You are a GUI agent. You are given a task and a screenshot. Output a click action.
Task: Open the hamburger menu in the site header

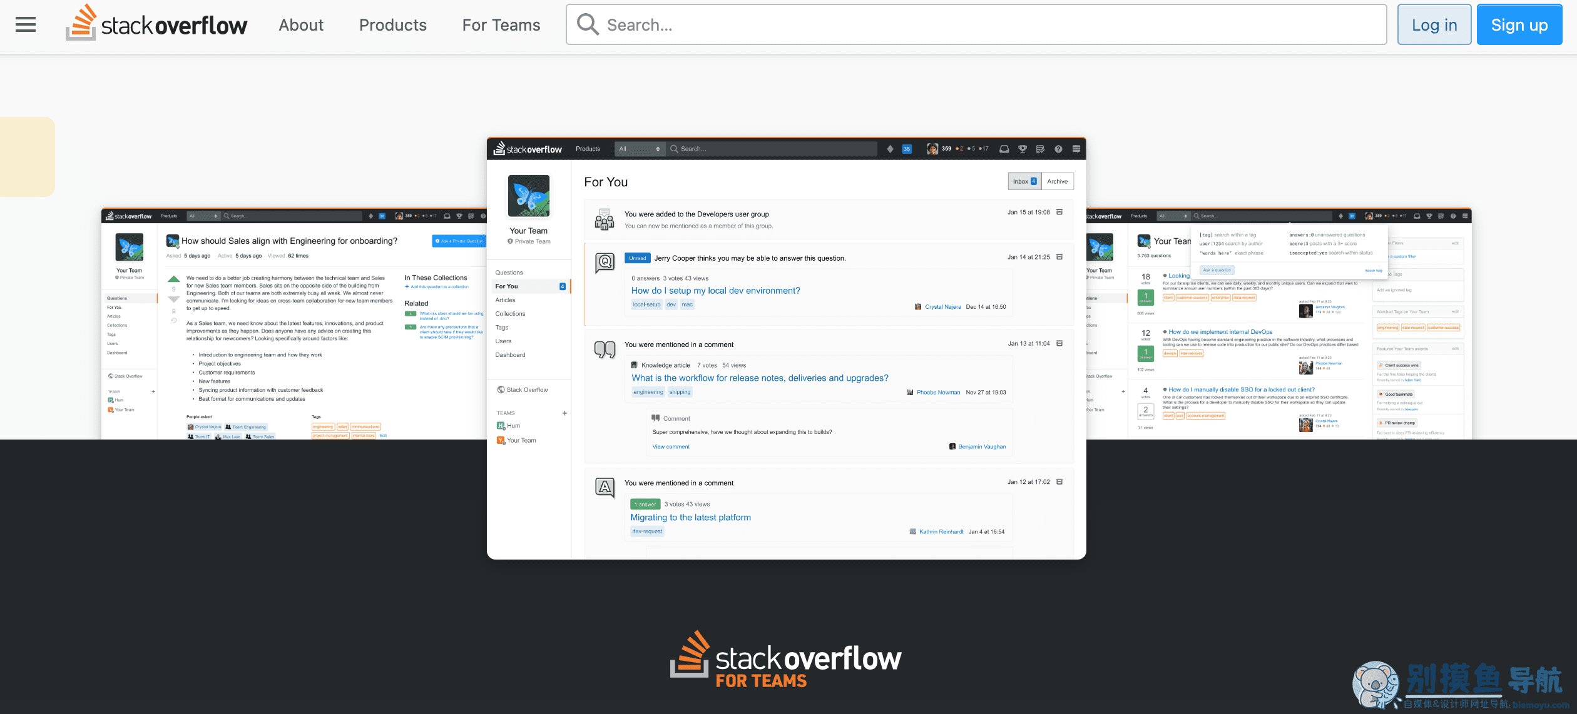[26, 25]
